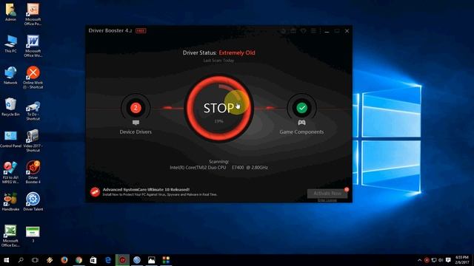Click the Activate Now button
The height and width of the screenshot is (266, 474).
point(327,193)
